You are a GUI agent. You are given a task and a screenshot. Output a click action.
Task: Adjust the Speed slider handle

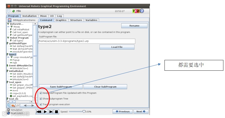84,112
